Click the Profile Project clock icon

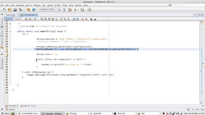(89, 10)
